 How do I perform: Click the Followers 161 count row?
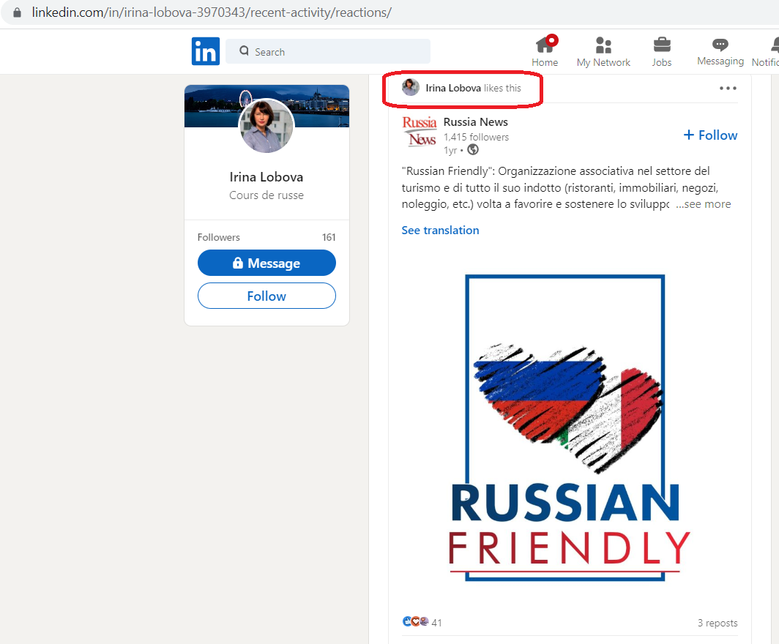coord(266,237)
